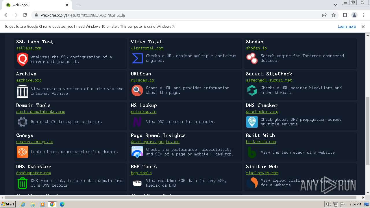Open the similarweb.com link
The image size is (370, 208).
(262, 173)
